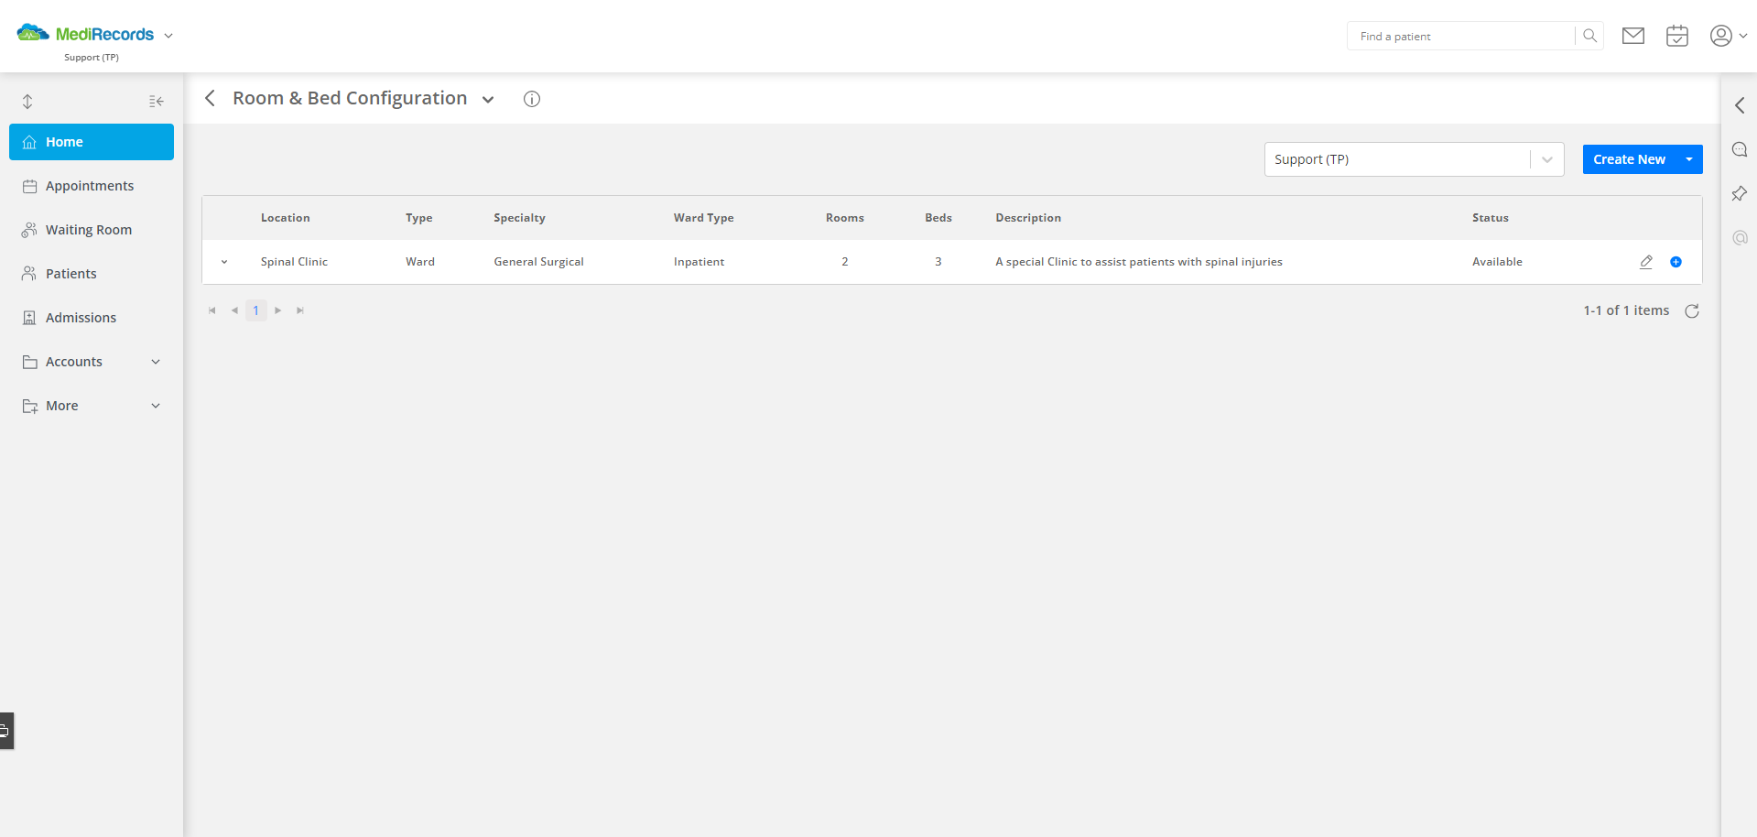This screenshot has width=1757, height=837.
Task: Click the General Surgical specialty cell
Action: [x=538, y=262]
